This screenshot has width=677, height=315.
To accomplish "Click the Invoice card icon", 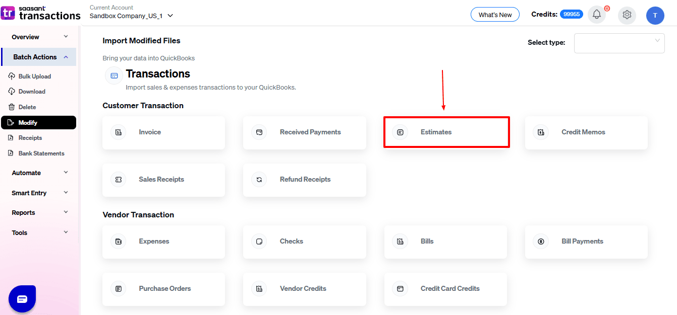I will (x=118, y=132).
